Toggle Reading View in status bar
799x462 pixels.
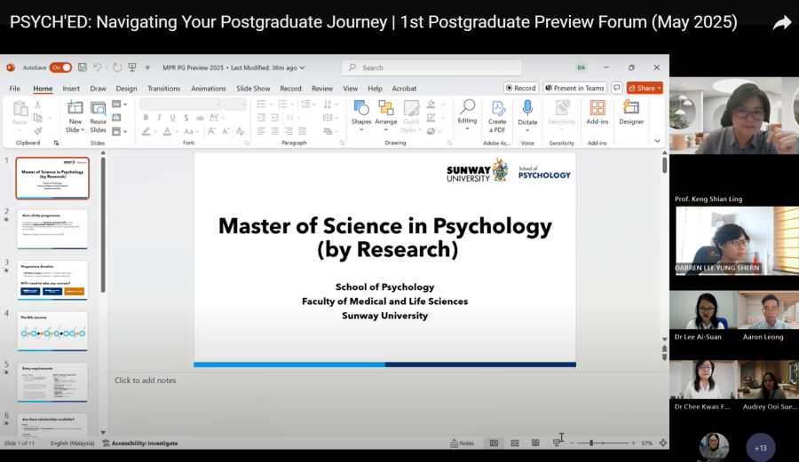[x=535, y=443]
